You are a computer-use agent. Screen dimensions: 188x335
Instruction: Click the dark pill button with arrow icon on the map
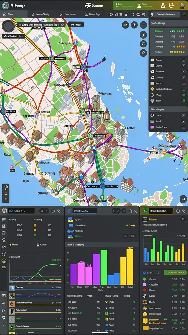(76, 25)
